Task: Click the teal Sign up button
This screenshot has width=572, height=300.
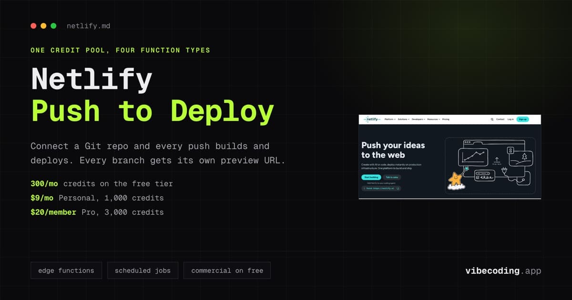Action: pyautogui.click(x=522, y=119)
